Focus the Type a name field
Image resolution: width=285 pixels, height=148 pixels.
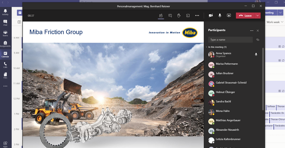tap(230, 40)
